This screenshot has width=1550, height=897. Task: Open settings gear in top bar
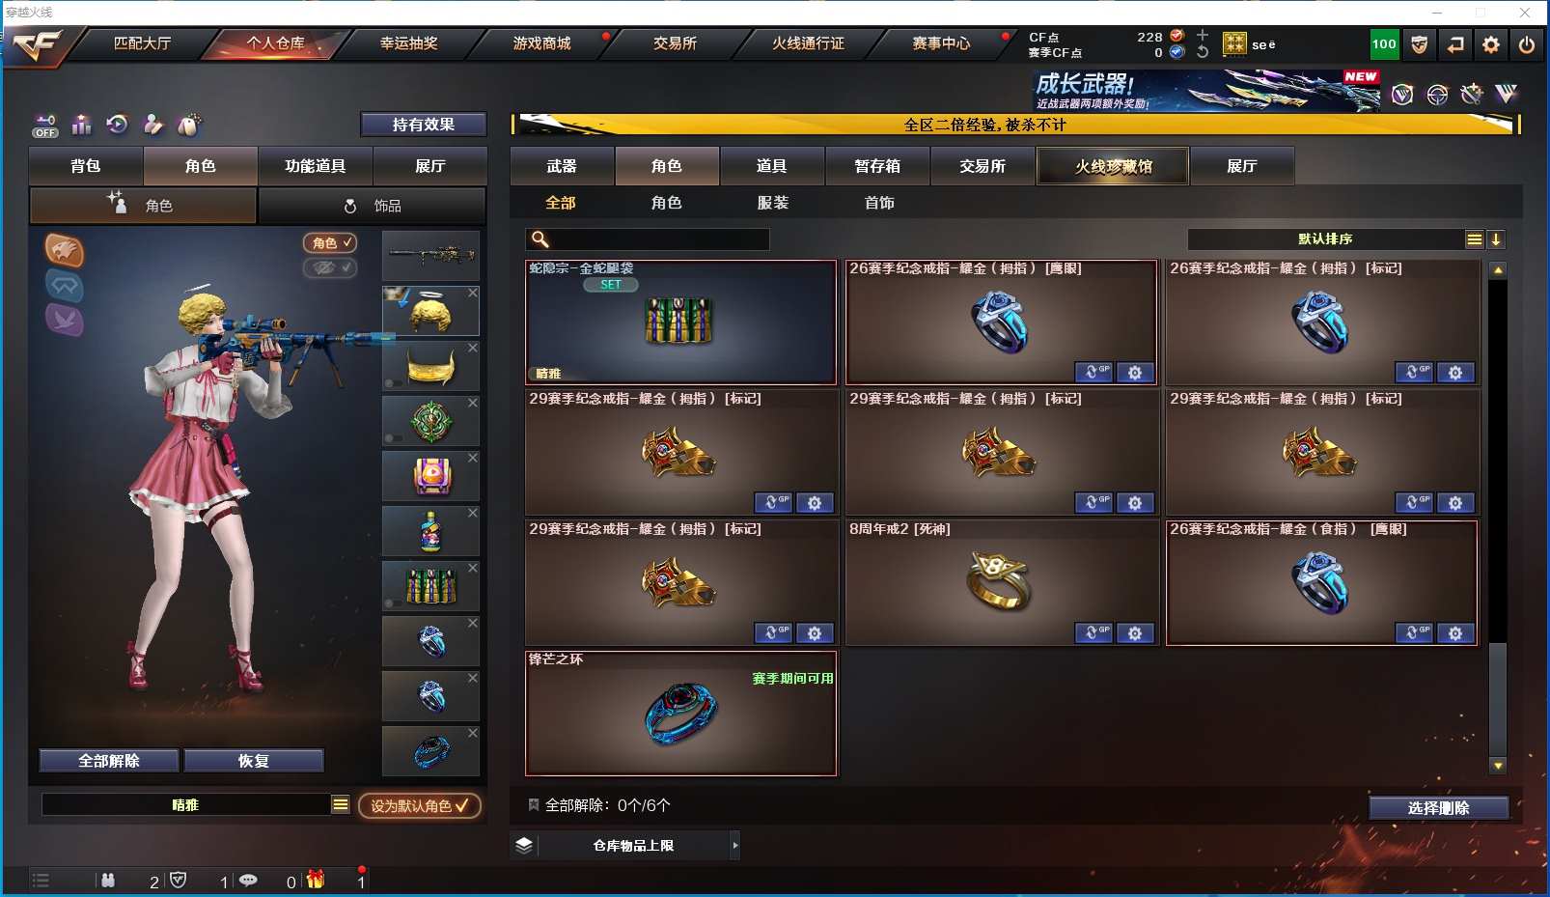(x=1491, y=44)
